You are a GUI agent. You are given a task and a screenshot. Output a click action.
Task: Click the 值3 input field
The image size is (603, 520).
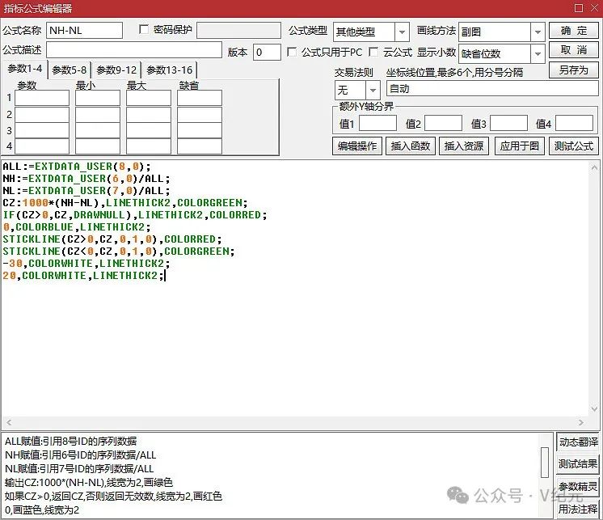508,124
